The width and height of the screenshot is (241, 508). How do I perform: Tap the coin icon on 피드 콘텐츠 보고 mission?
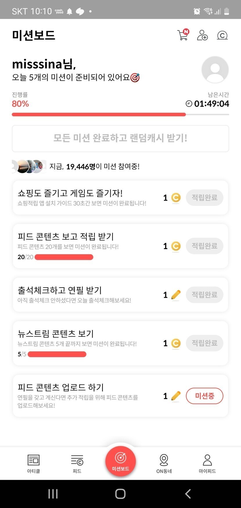(x=176, y=246)
